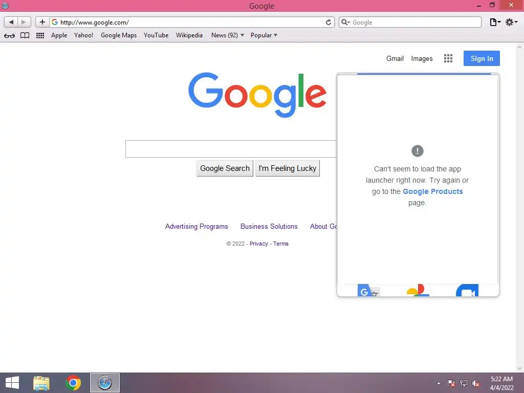Open the Reading List glasses icon
Screen dimensions: 524x393
[x=9, y=35]
